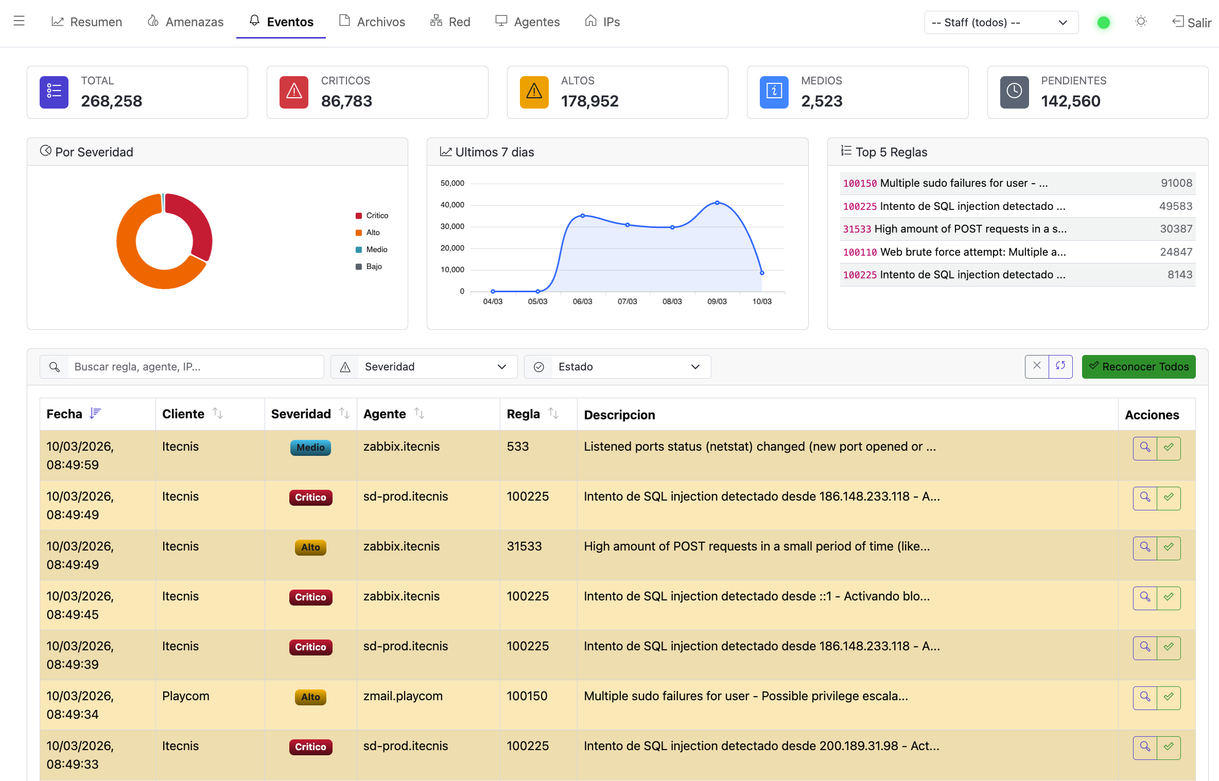Click the magnifier icon on zabbix Medio row

pos(1145,448)
